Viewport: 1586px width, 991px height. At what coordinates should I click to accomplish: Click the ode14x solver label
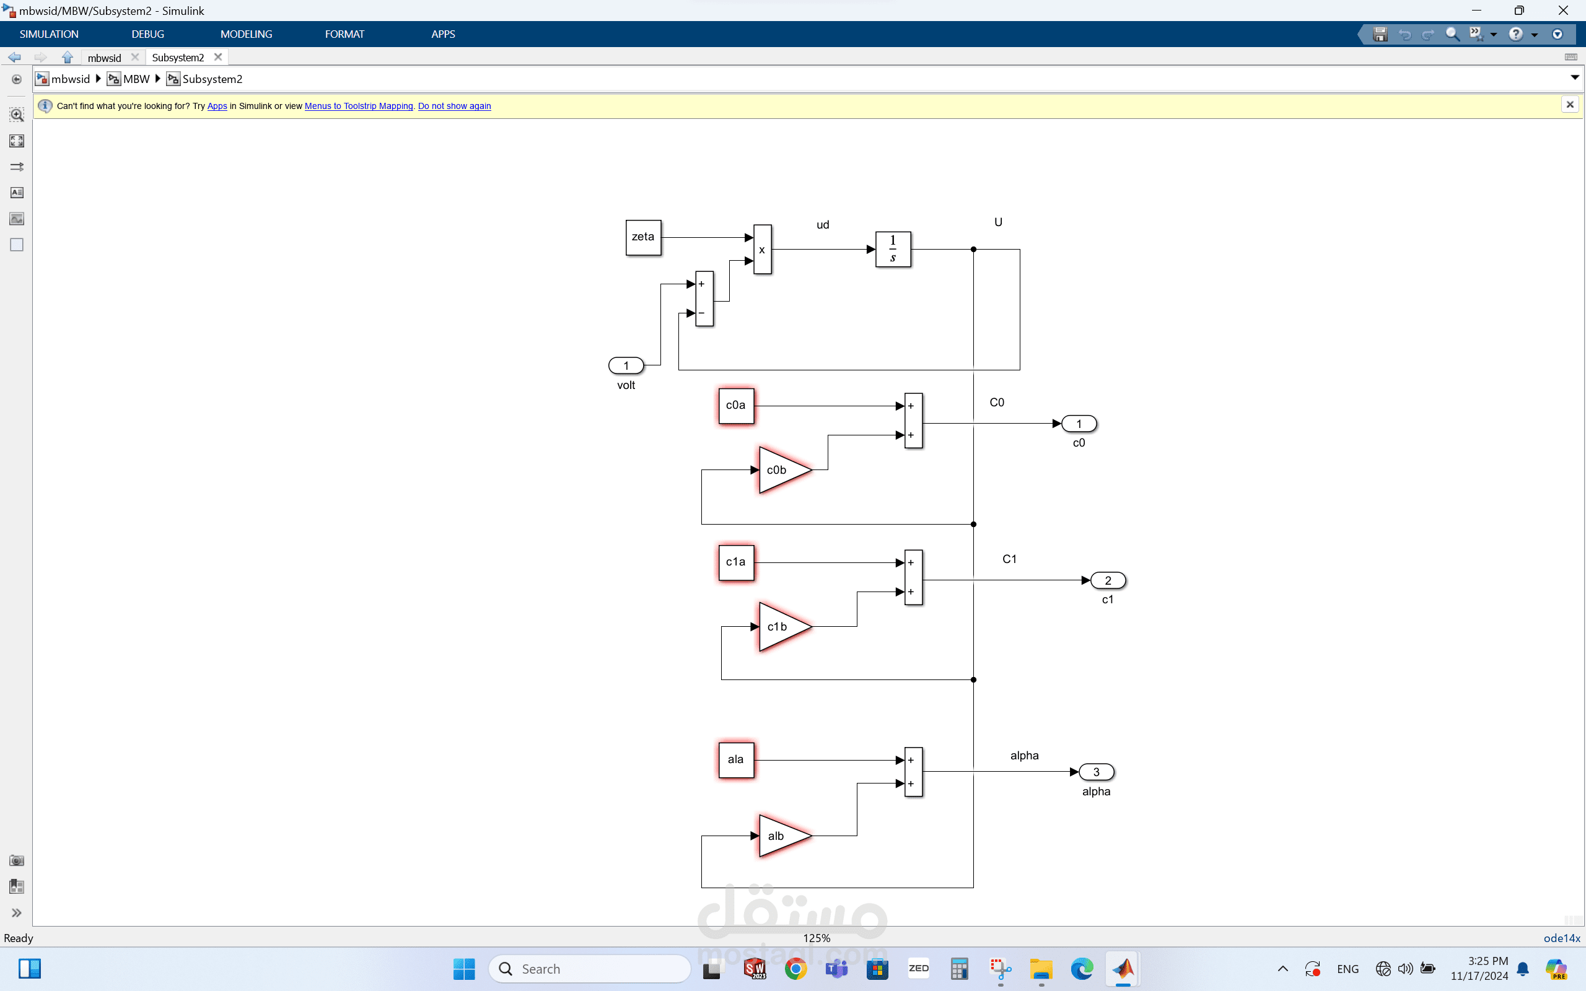[x=1561, y=938]
